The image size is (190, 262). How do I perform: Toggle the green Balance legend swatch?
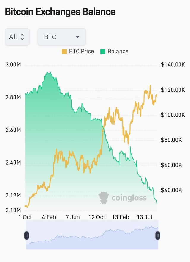coord(103,52)
